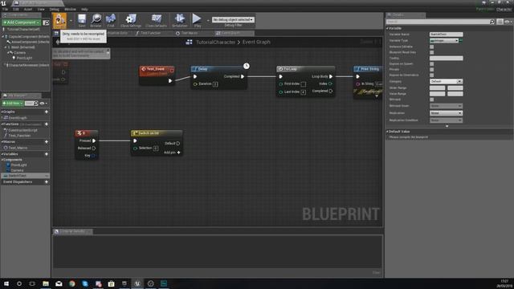This screenshot has height=289, width=514.
Task: Open the Variable Type dropdown
Action: 444,41
